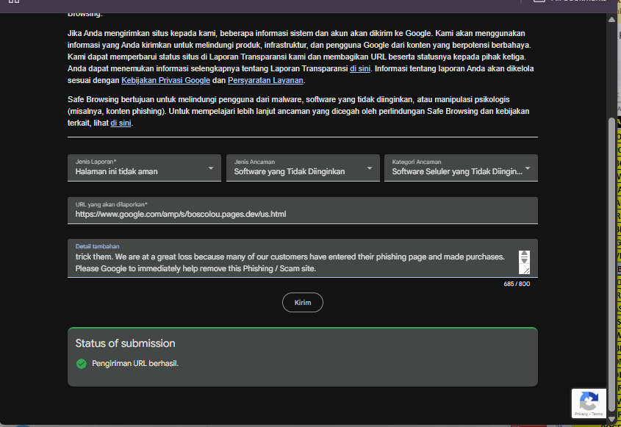Click the '685 / 800' character counter
The image size is (621, 427).
pos(517,284)
